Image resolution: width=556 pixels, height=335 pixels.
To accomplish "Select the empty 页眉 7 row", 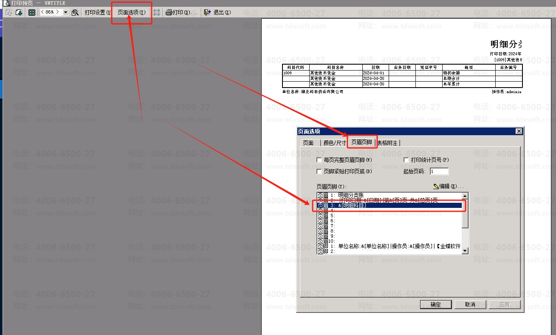I will [x=389, y=226].
